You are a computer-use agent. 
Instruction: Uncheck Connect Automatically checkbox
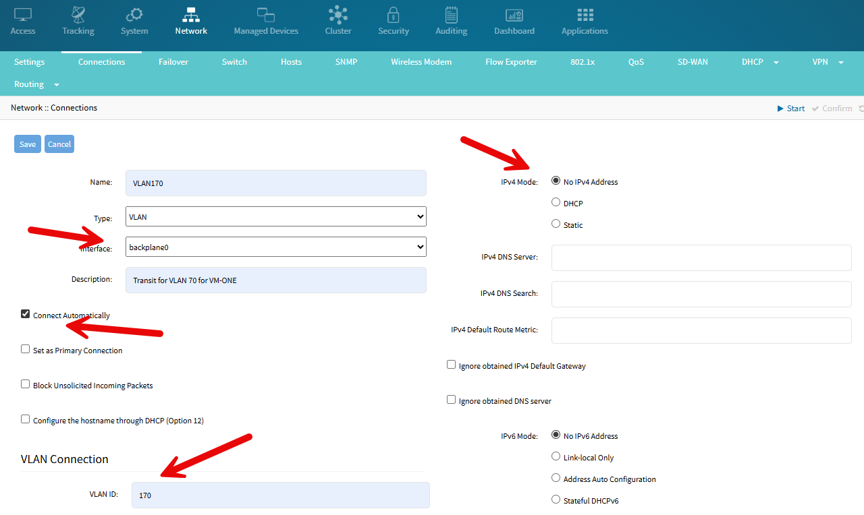(26, 314)
